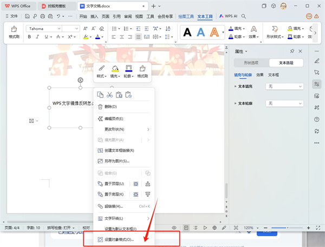Click the increase indent icon

(147, 29)
